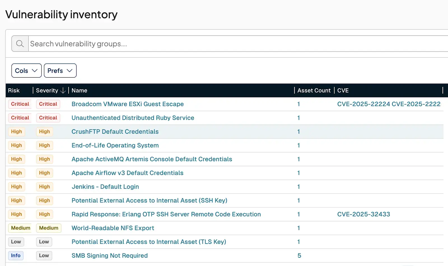Open CrushFTP Default Credentials vulnerability

115,131
